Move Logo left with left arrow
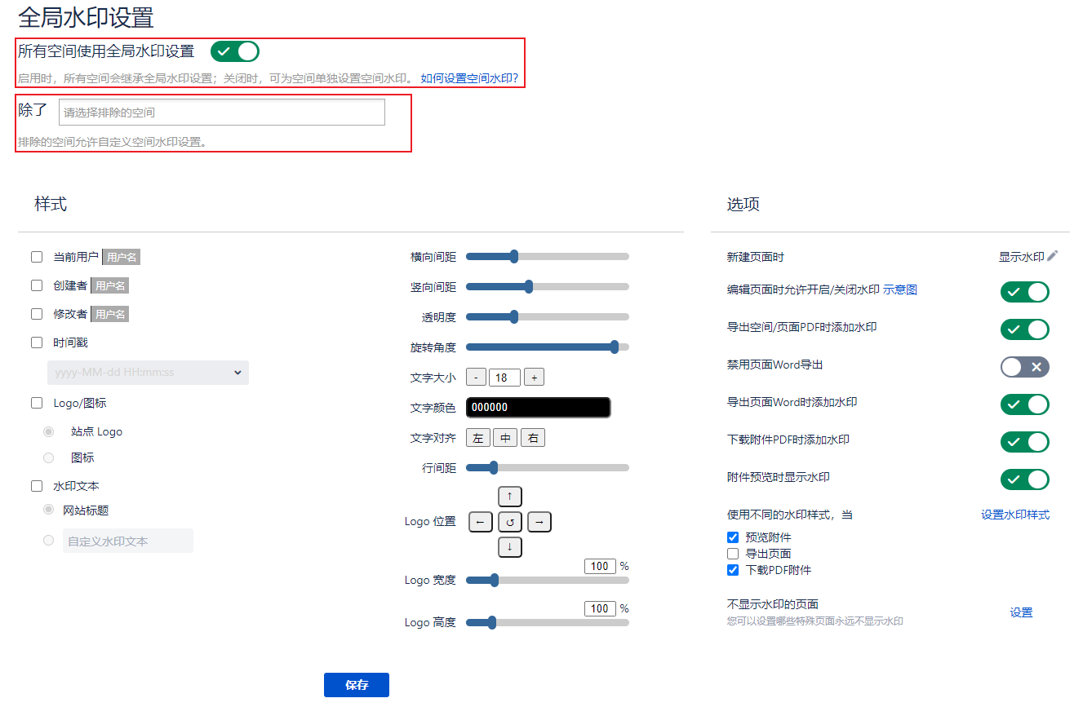The width and height of the screenshot is (1083, 707). [480, 522]
